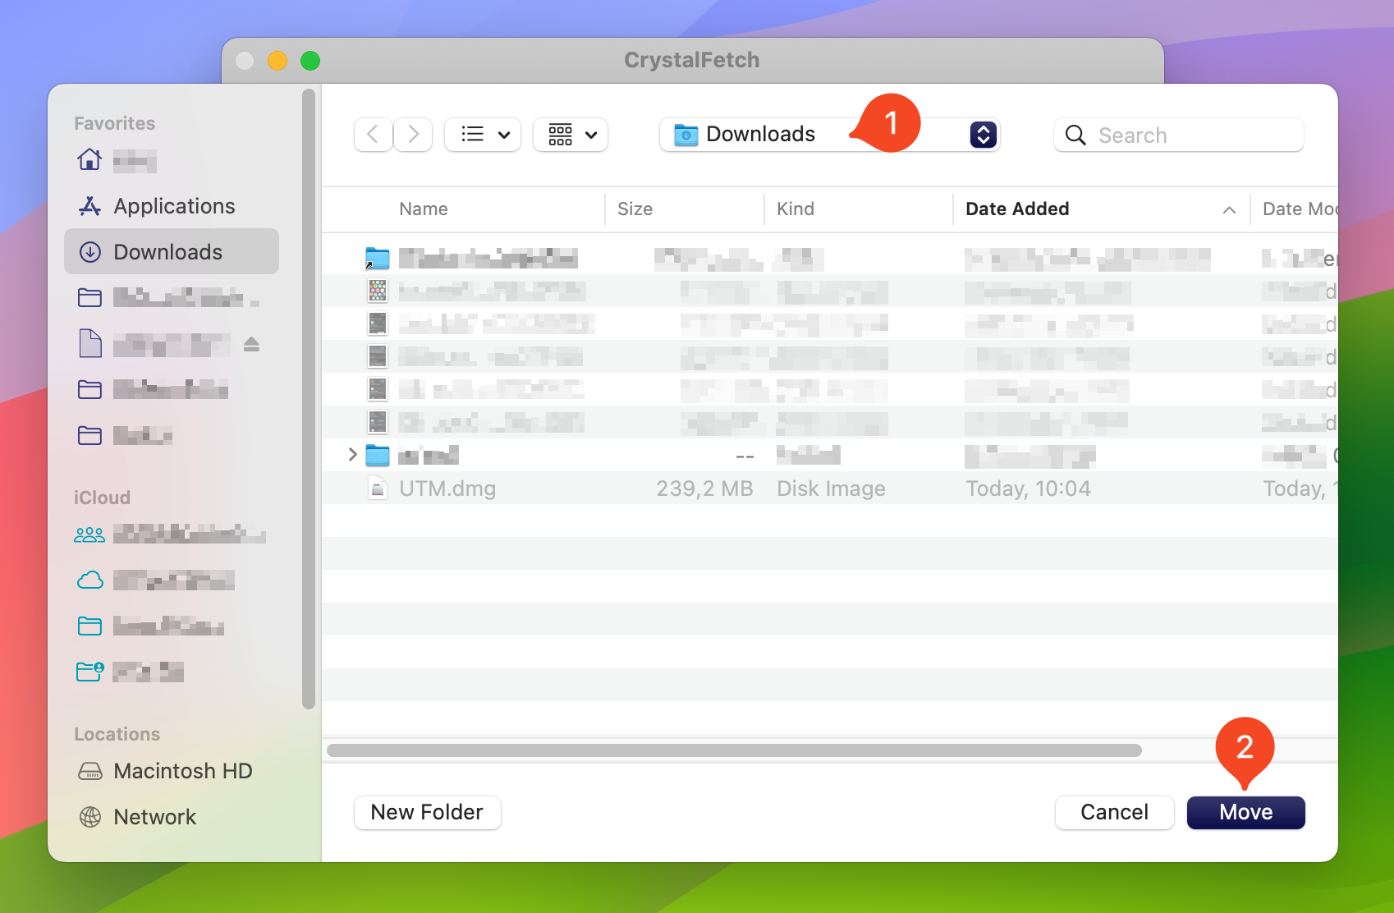Sort files by the Kind column
The image size is (1394, 913).
796,209
